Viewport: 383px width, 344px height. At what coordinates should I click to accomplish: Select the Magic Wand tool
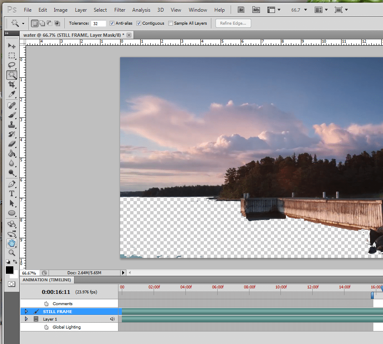coord(12,75)
